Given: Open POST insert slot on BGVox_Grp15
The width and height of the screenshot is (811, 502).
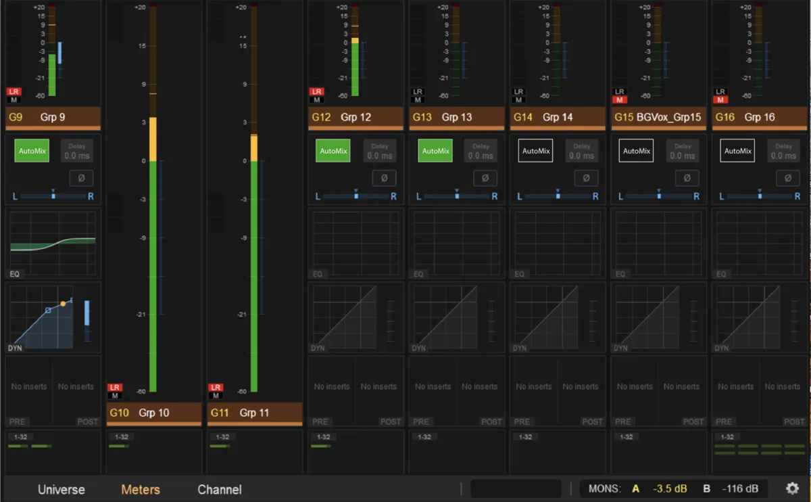Looking at the screenshot, I should (x=682, y=392).
